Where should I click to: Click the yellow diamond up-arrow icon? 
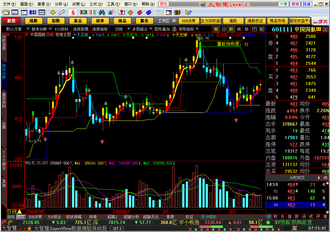tap(130, 13)
